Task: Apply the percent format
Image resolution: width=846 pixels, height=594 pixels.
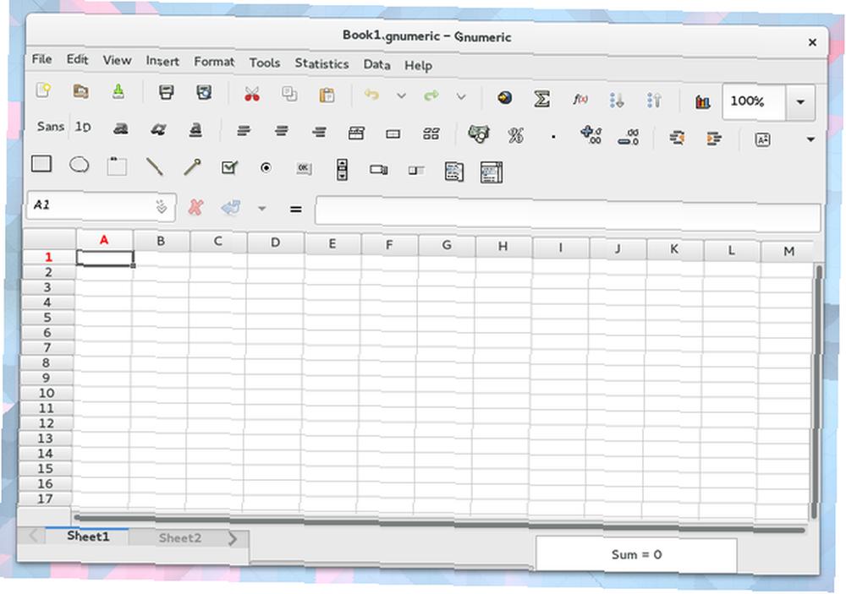Action: tap(516, 135)
